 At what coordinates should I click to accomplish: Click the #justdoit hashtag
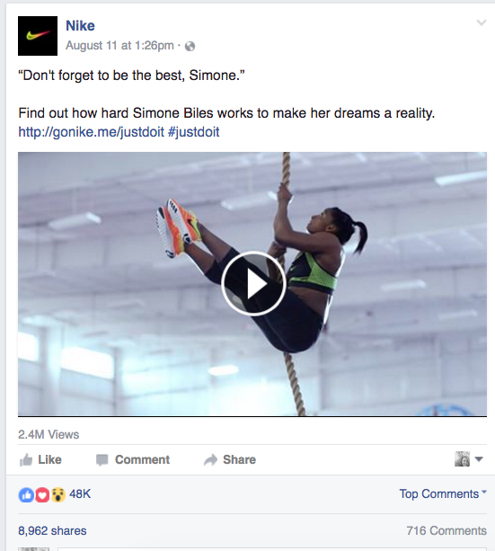(x=193, y=132)
